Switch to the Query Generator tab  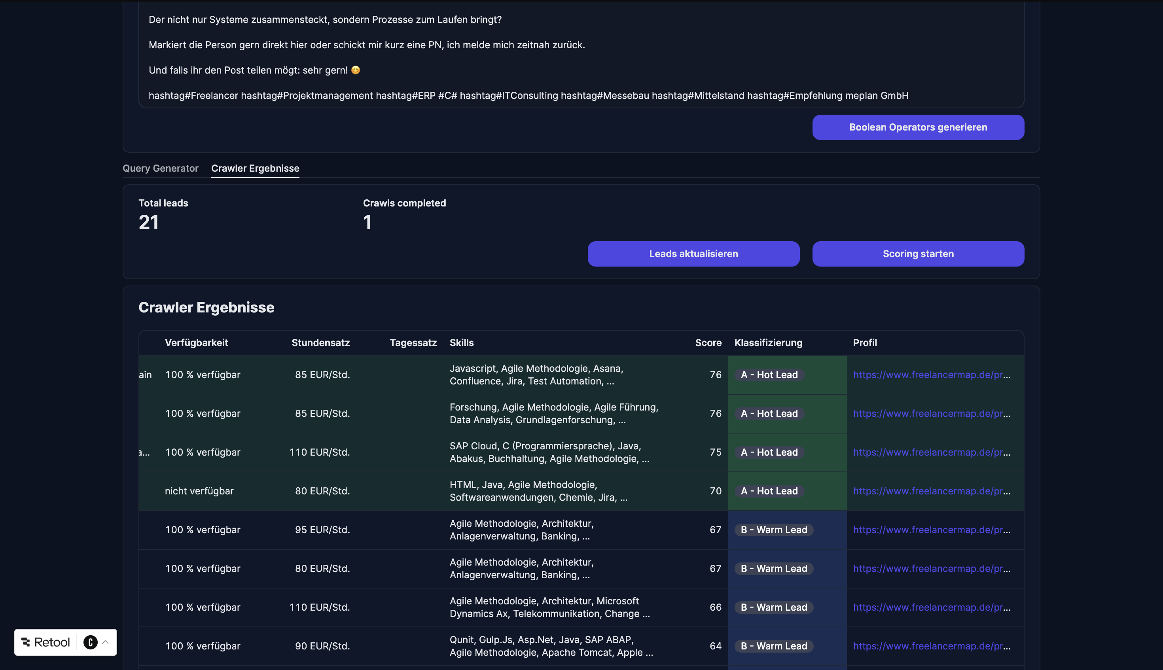pyautogui.click(x=161, y=168)
